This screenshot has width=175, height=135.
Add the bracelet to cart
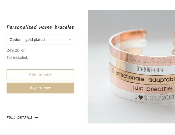coord(40,75)
